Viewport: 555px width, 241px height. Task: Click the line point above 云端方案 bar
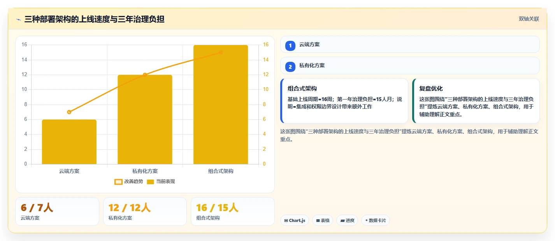[69, 112]
